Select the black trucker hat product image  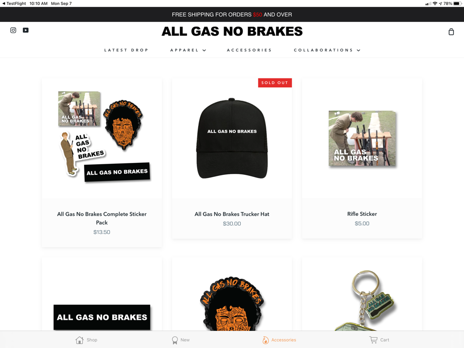tap(232, 138)
